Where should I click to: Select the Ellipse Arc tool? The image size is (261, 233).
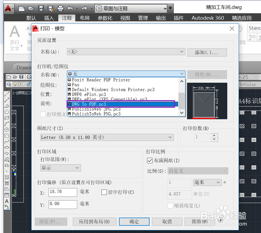point(7,153)
